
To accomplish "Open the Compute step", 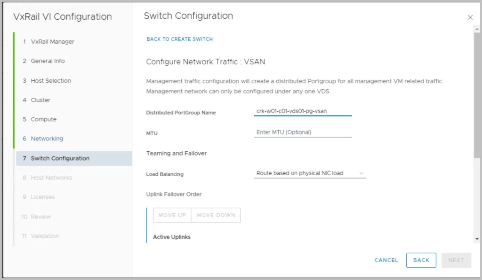I will pyautogui.click(x=43, y=119).
